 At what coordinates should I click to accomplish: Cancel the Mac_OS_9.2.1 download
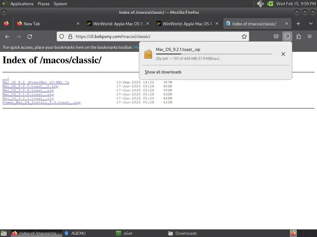click(x=283, y=54)
